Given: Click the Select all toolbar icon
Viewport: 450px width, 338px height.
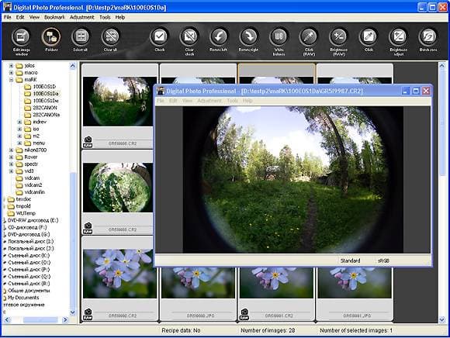Looking at the screenshot, I should [81, 37].
